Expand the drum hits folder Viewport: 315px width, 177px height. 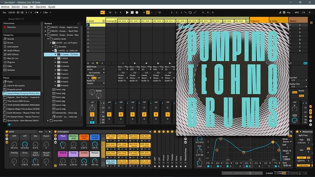pos(48,121)
